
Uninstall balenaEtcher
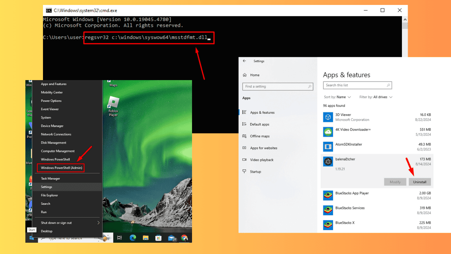(x=420, y=182)
